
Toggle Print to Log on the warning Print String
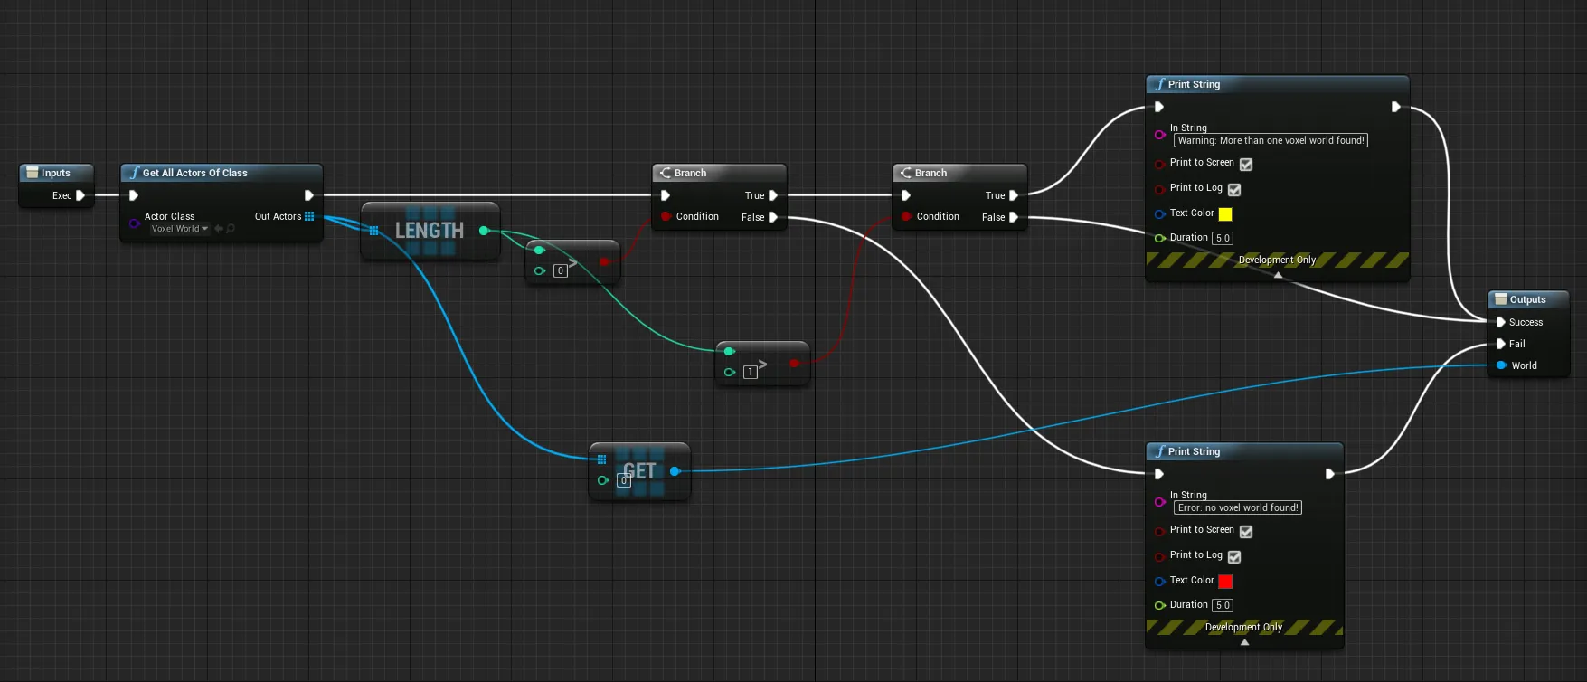point(1234,190)
